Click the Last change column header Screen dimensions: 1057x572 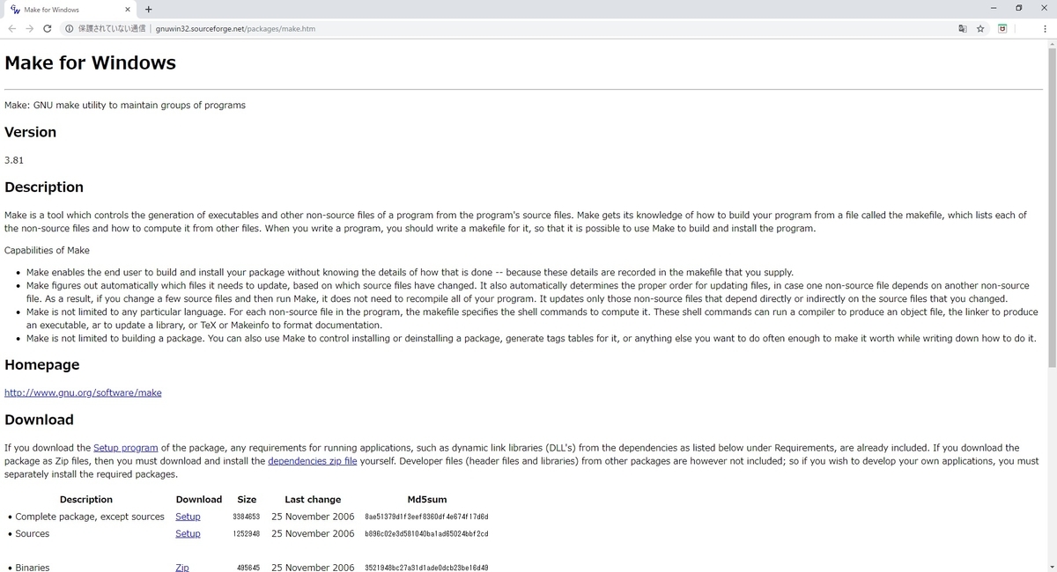313,499
